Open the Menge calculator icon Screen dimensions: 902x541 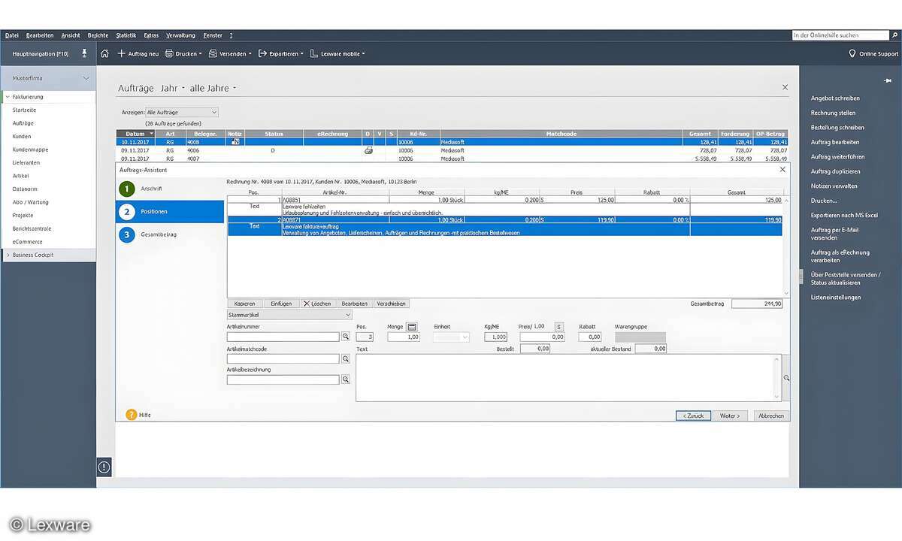(x=412, y=326)
